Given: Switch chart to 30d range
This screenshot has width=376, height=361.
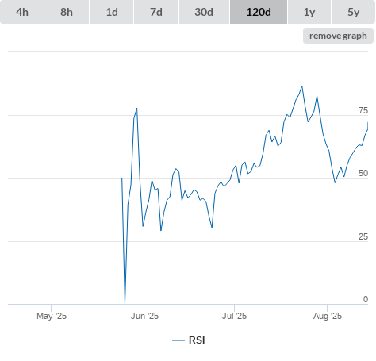Looking at the screenshot, I should [x=204, y=12].
